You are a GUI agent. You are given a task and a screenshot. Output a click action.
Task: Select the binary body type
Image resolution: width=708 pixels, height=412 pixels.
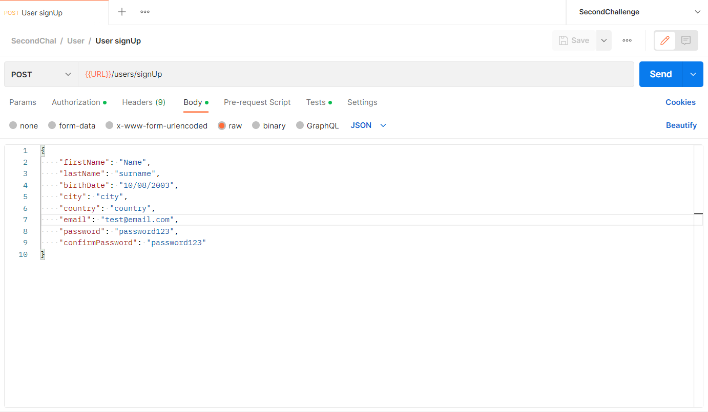click(269, 125)
